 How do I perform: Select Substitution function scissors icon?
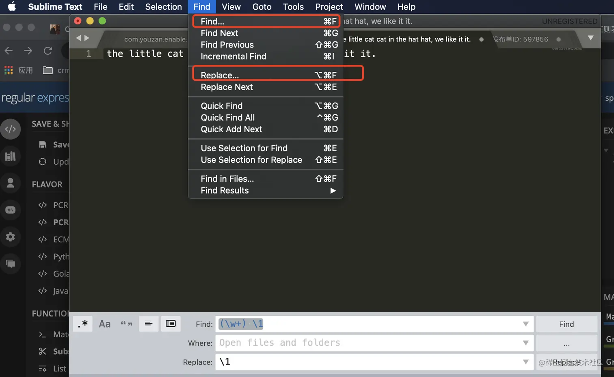tap(42, 351)
